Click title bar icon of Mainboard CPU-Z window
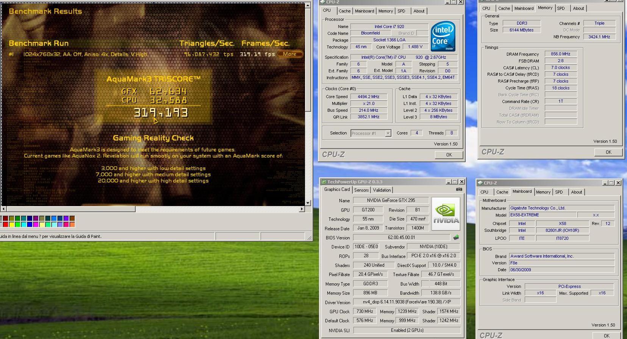The image size is (627, 339). click(480, 183)
